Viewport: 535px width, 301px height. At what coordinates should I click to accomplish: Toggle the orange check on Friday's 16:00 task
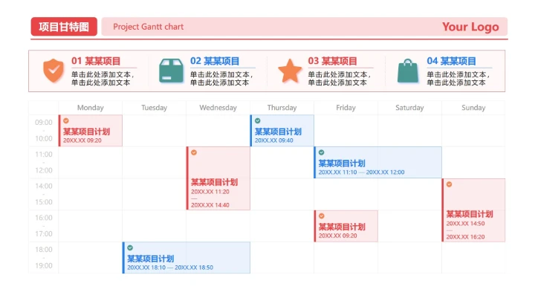click(322, 216)
